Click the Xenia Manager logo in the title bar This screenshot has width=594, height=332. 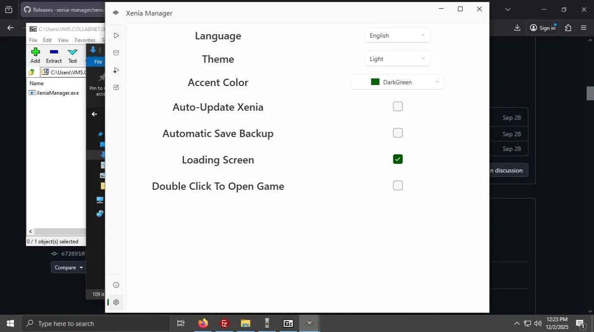pyautogui.click(x=116, y=13)
